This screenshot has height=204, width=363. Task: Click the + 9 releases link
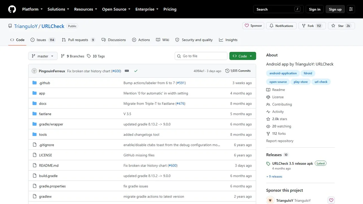(274, 177)
